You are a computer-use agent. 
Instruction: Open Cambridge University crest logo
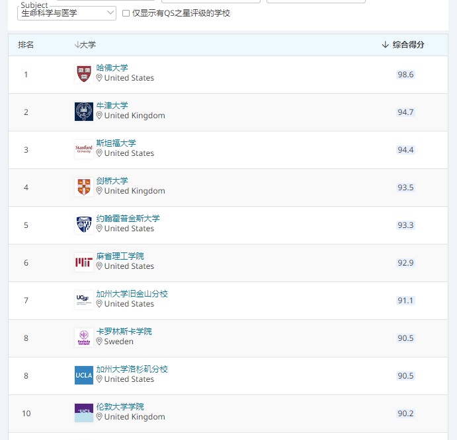(84, 187)
